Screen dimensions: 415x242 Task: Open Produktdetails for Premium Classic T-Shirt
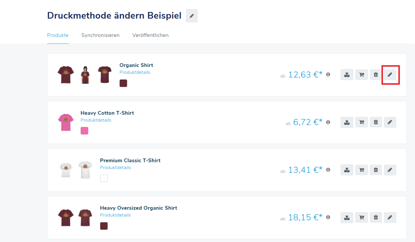(x=115, y=168)
